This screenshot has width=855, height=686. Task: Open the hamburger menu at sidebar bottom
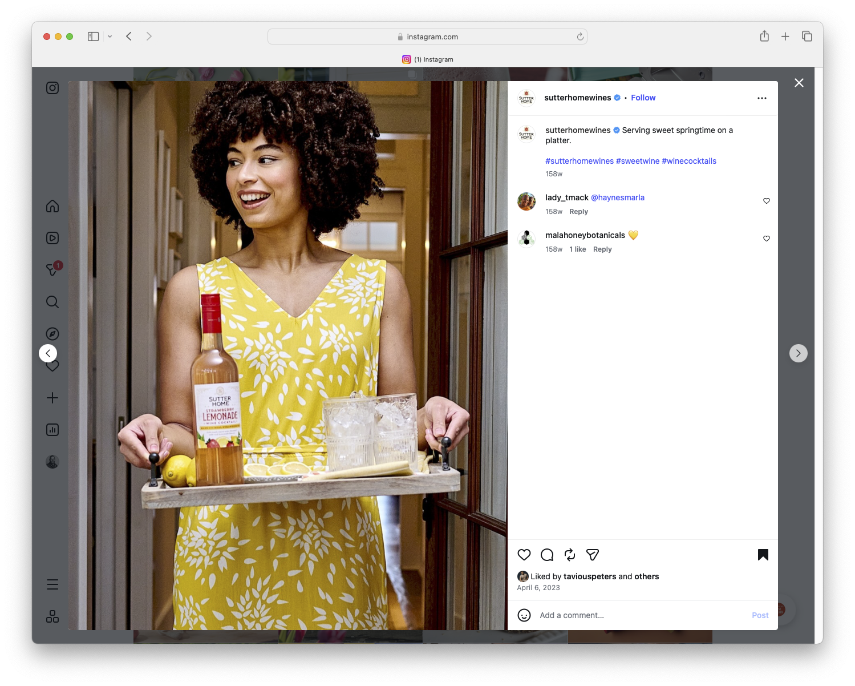point(52,584)
